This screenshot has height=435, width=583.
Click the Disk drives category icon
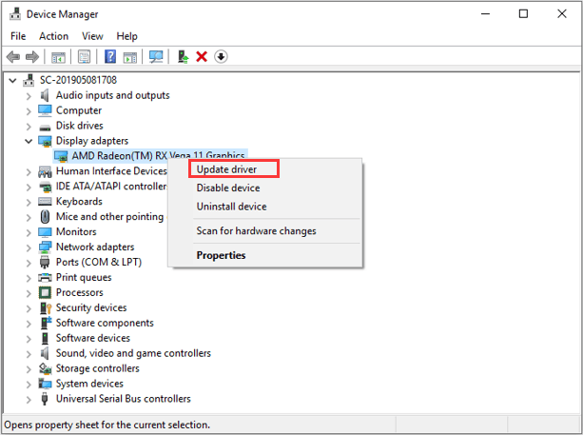coord(45,128)
